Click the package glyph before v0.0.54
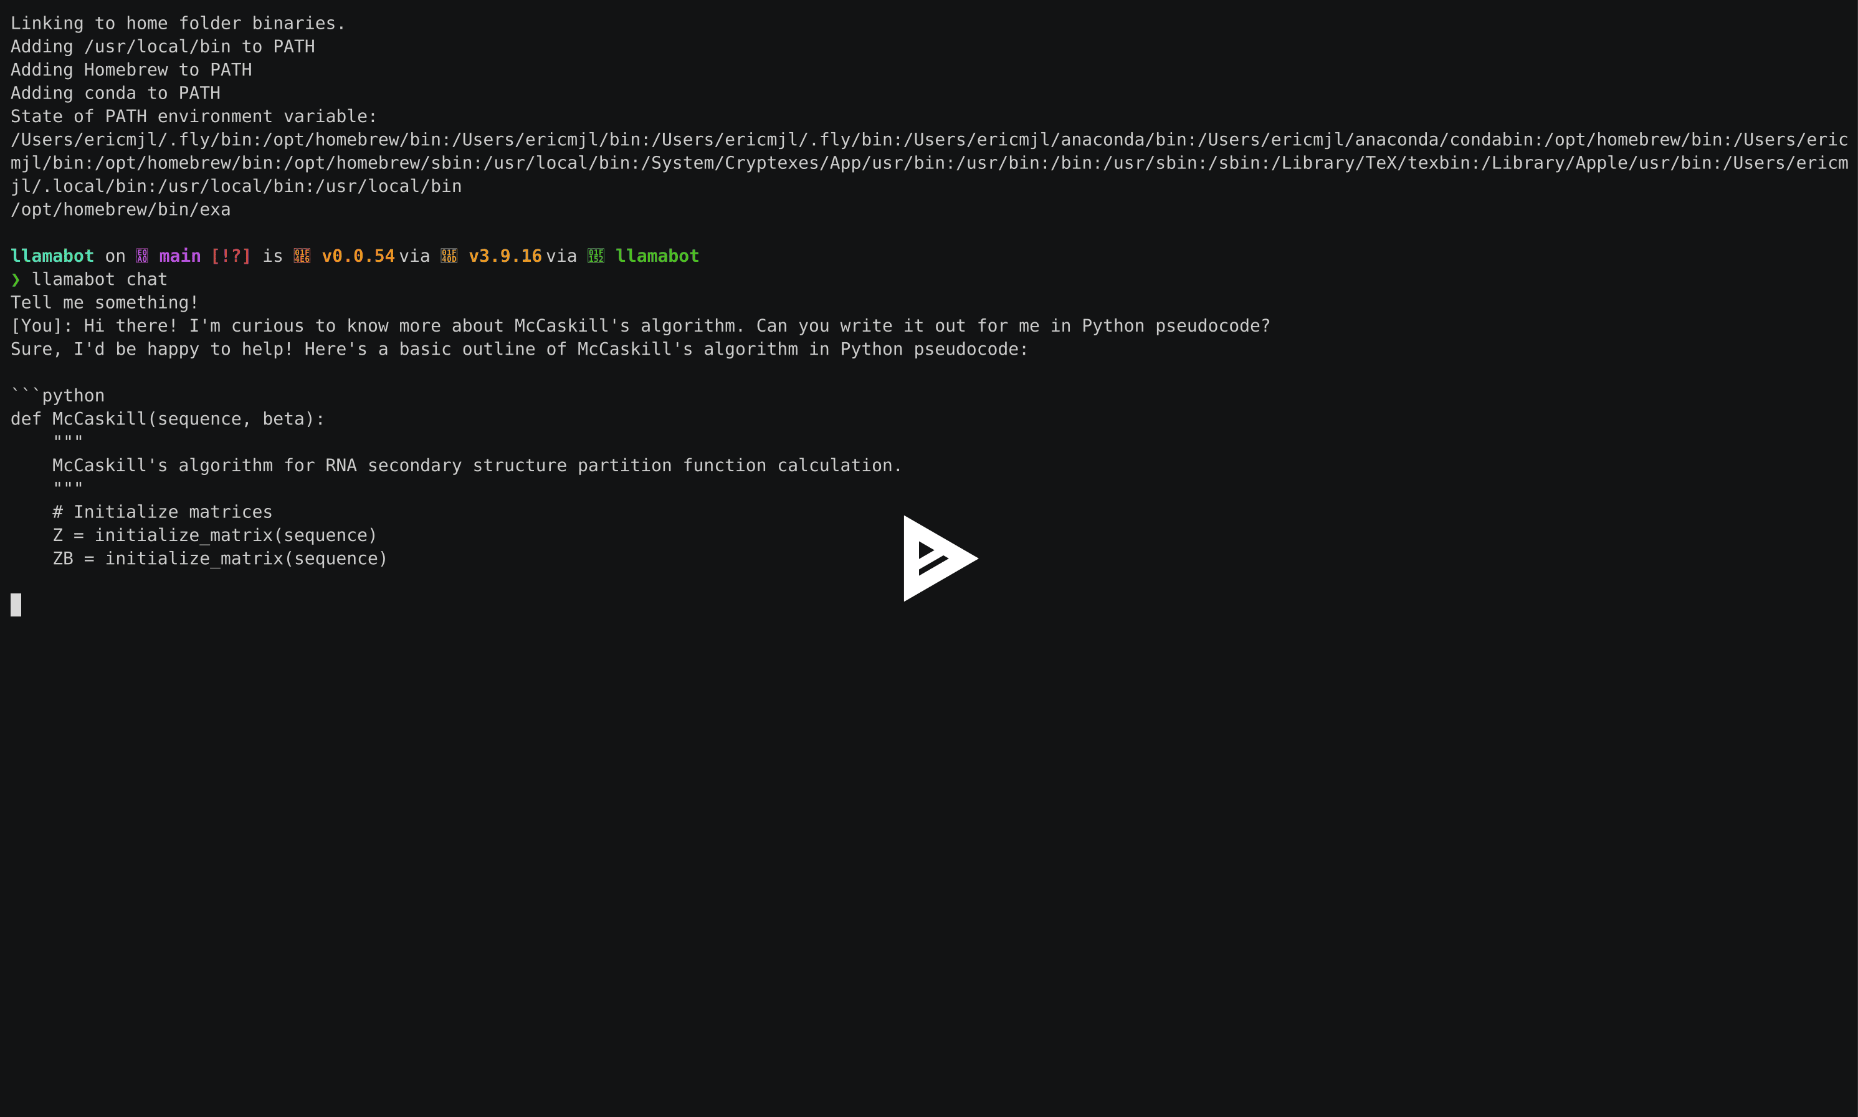 tap(302, 256)
